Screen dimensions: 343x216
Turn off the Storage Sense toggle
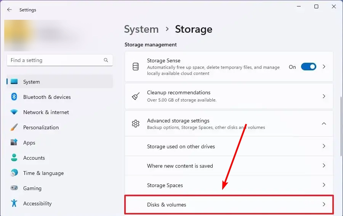click(x=308, y=67)
